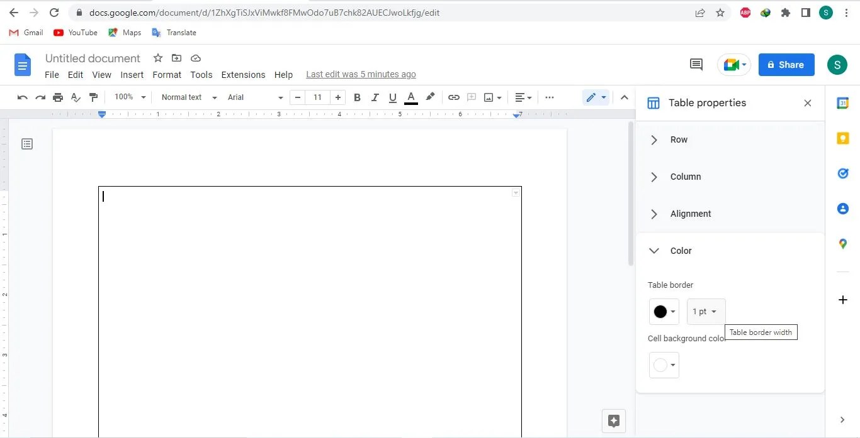The image size is (860, 438).
Task: Open Google Calendar in the side panel
Action: (x=842, y=103)
